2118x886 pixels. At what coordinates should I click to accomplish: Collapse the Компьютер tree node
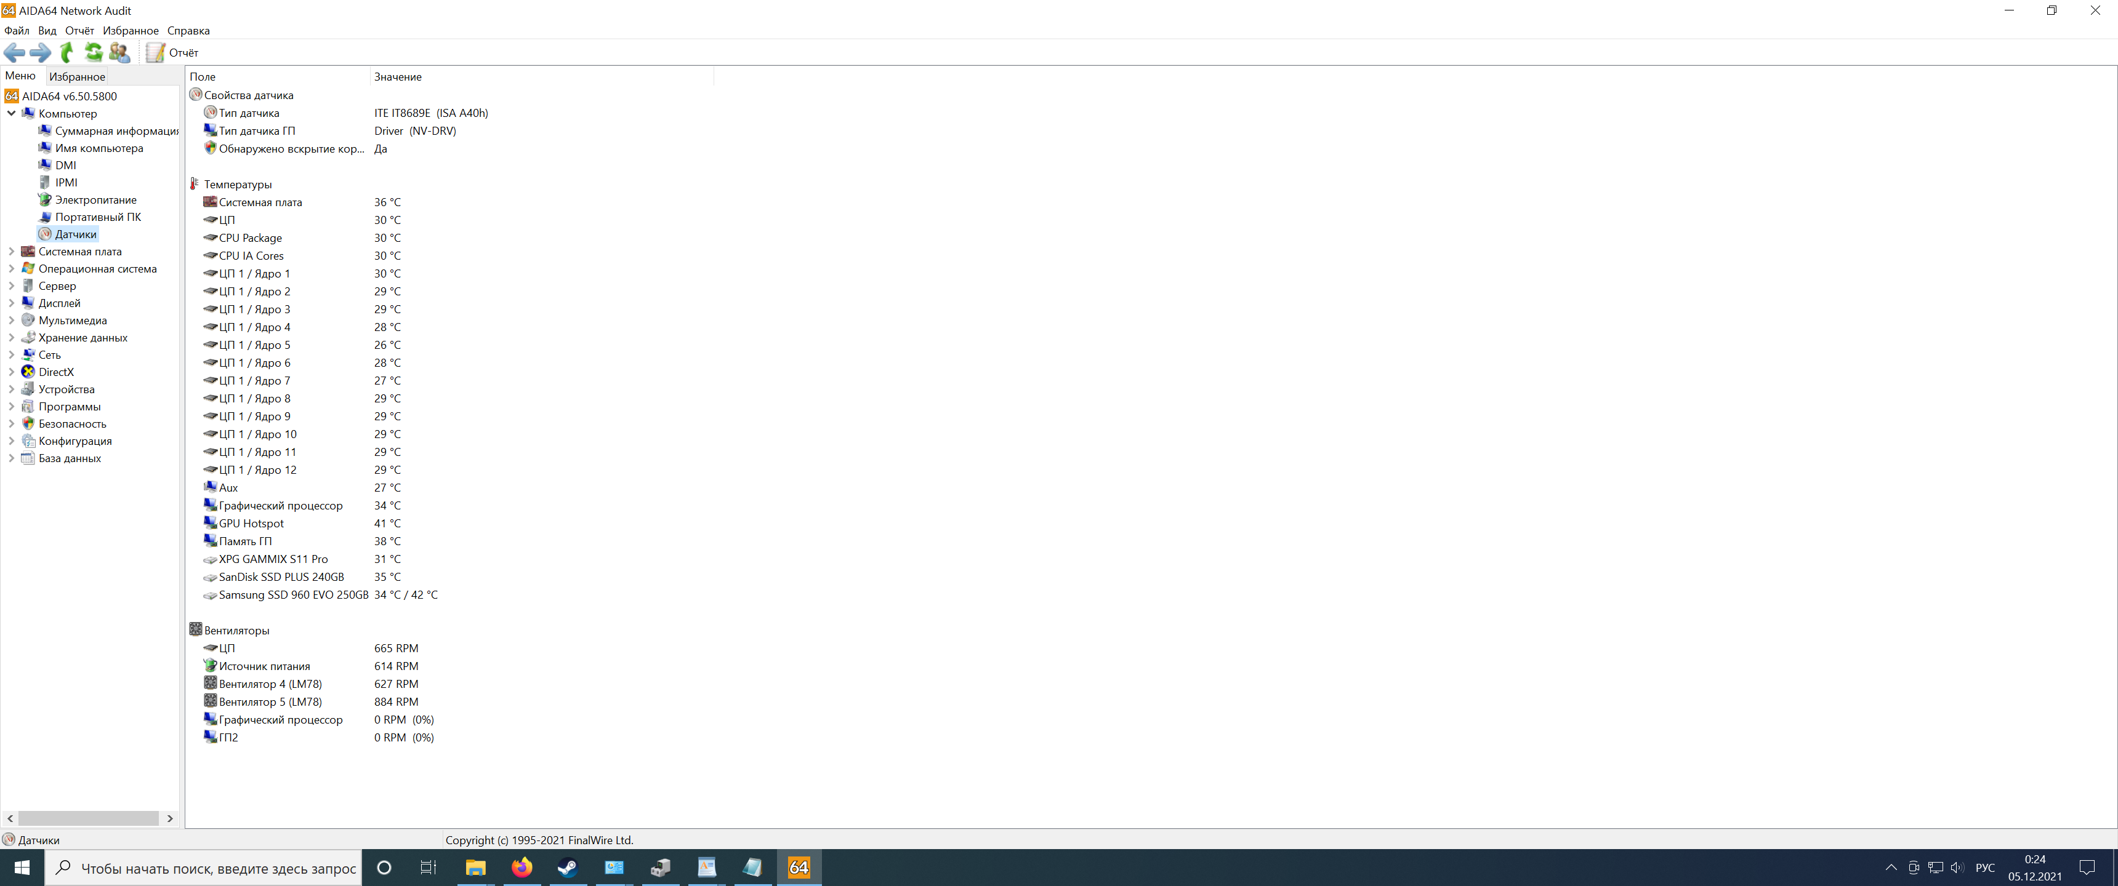pos(12,113)
